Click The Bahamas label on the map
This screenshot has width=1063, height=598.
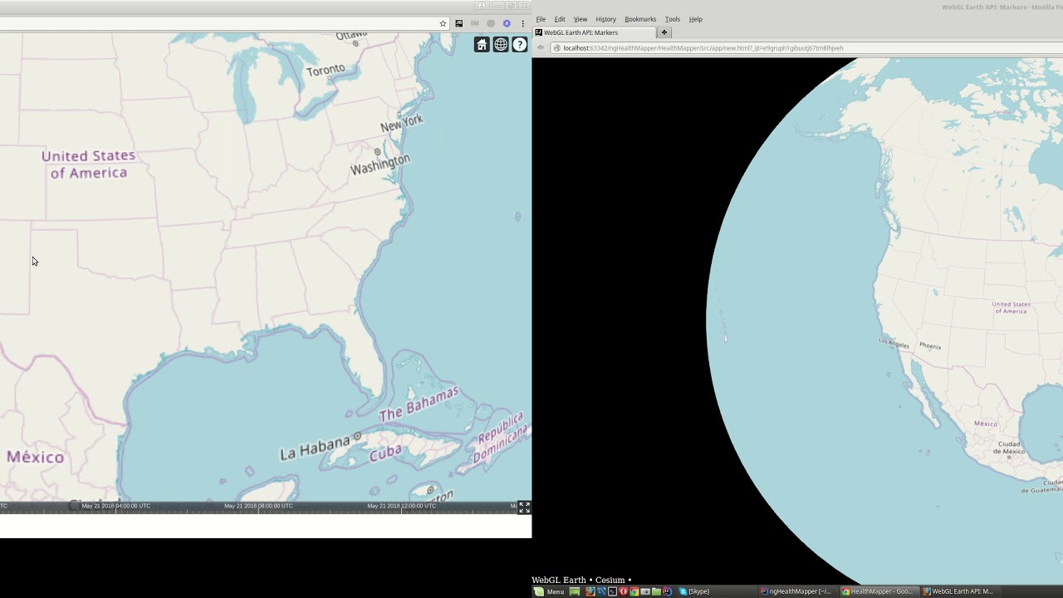pyautogui.click(x=419, y=404)
